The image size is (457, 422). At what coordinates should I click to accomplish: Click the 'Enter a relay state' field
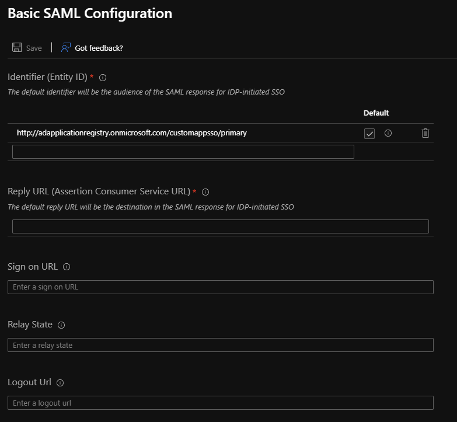coord(220,345)
